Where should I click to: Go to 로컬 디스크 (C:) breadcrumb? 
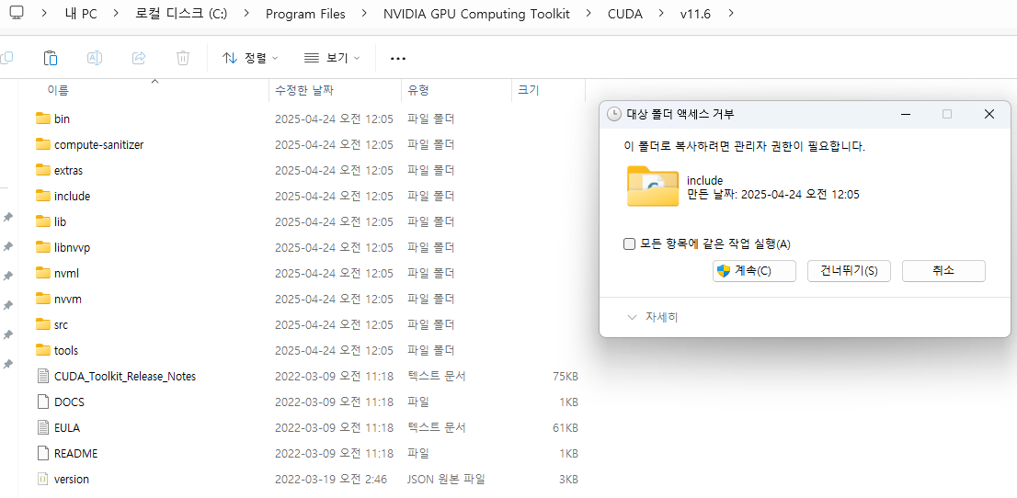pos(182,14)
